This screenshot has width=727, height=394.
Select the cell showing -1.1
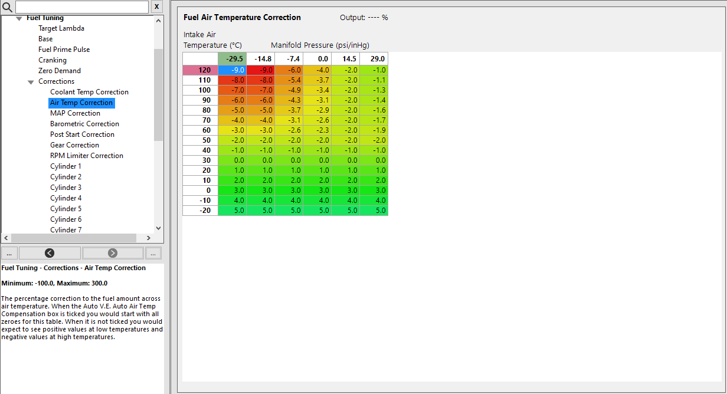[x=374, y=80]
